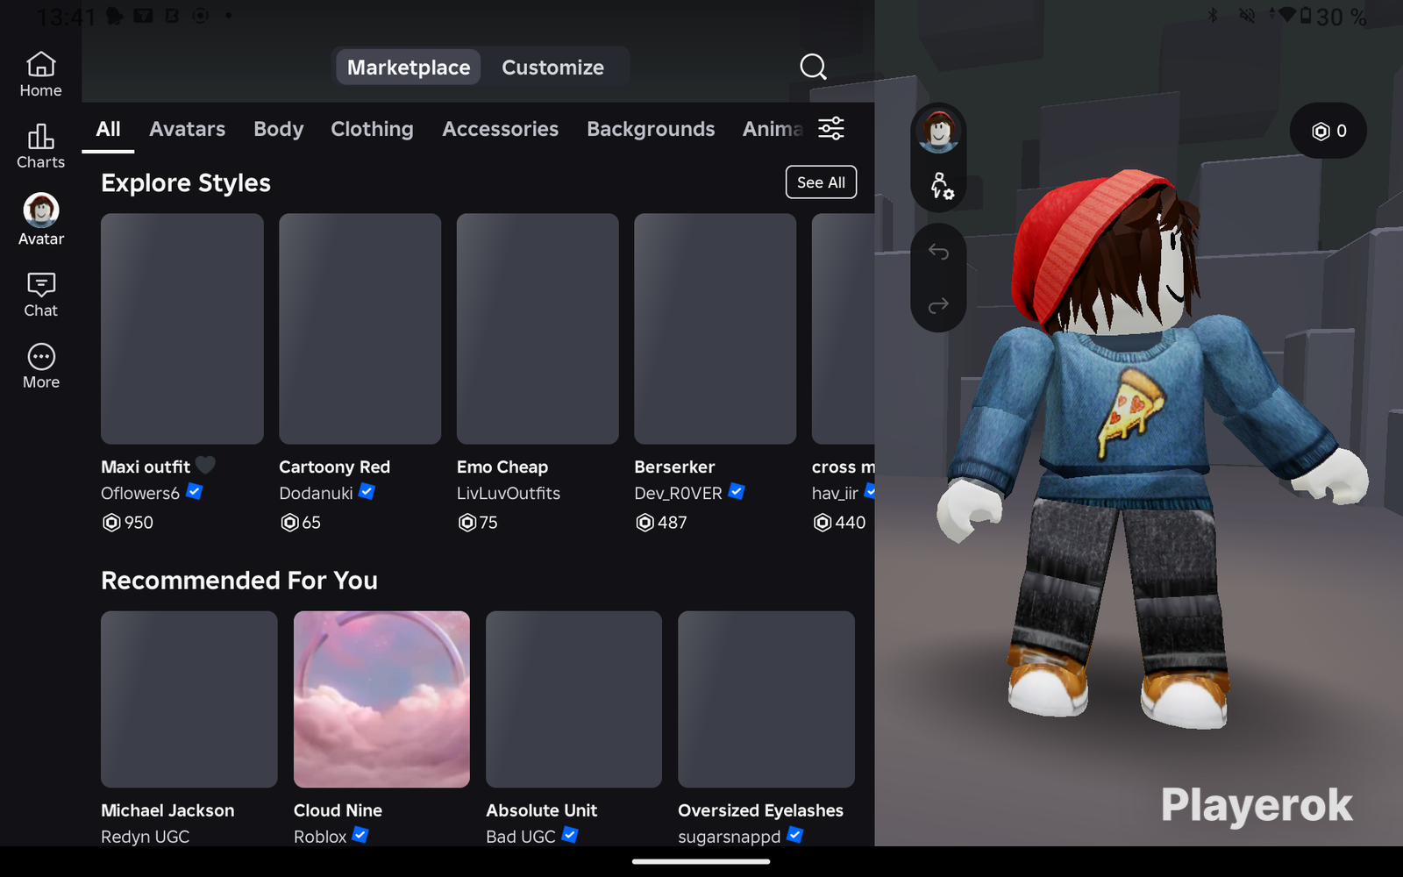Go to the Home sidebar icon
The width and height of the screenshot is (1403, 877).
[40, 75]
